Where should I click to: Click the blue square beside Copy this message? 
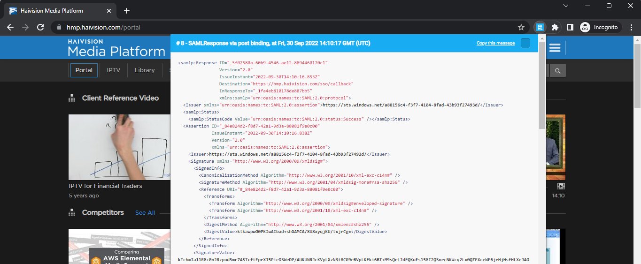coord(525,43)
